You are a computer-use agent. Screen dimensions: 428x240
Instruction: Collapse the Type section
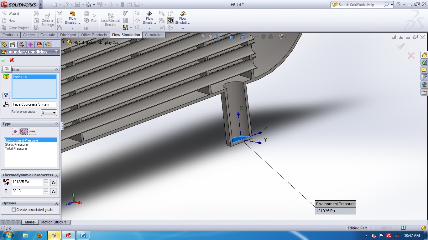coord(57,124)
